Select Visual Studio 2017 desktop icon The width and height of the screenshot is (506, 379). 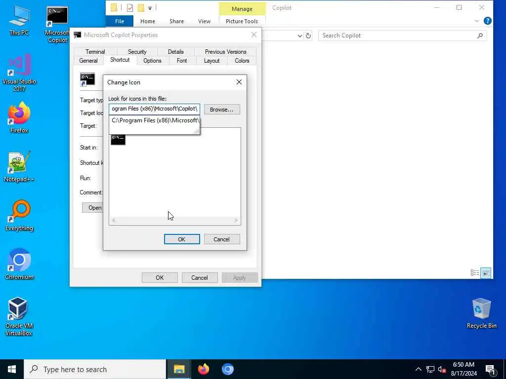coord(19,73)
